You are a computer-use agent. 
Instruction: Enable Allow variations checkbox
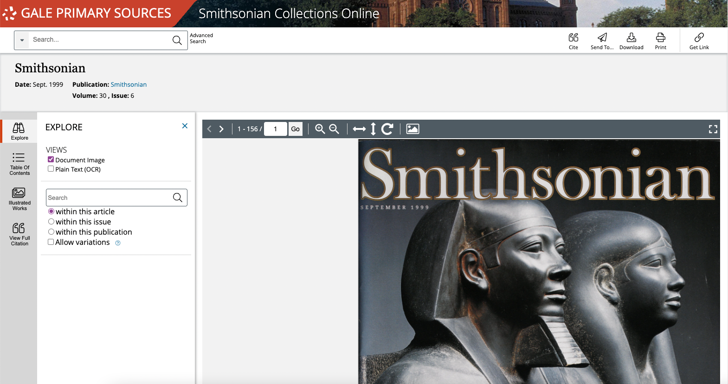(51, 242)
